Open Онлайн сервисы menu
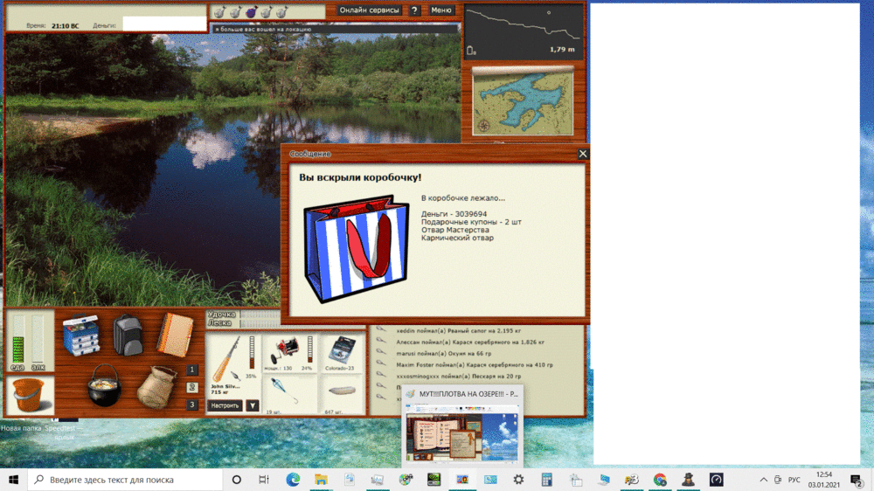Image resolution: width=874 pixels, height=491 pixels. click(370, 10)
